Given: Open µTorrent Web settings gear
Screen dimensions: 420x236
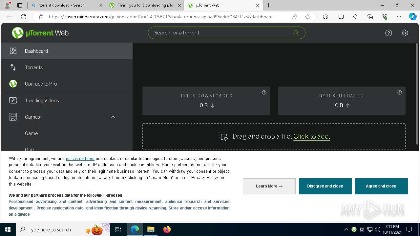Looking at the screenshot, I should [405, 33].
